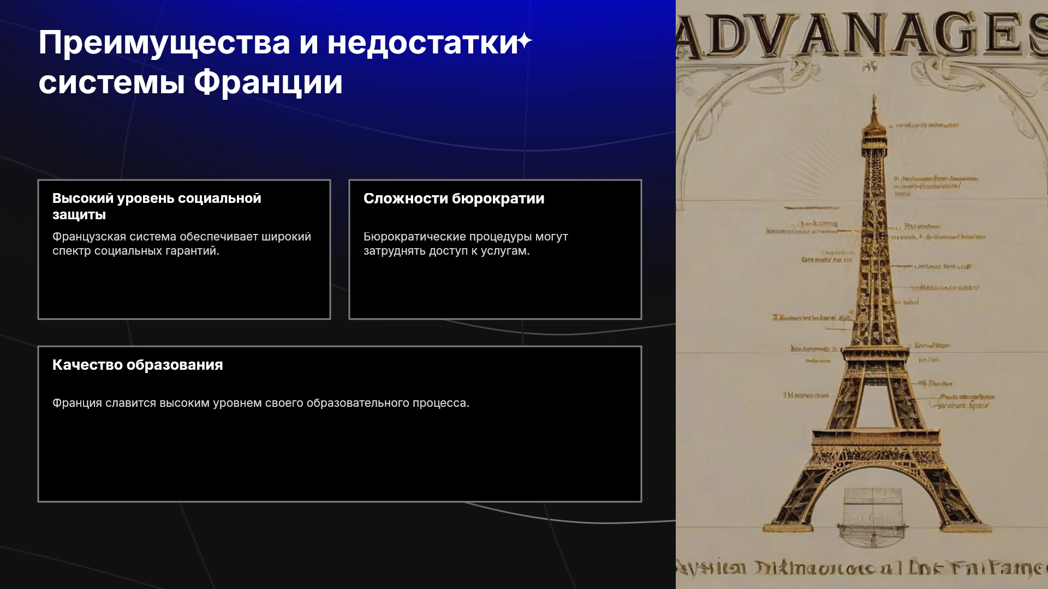Click the word "Франции" in the title
Viewport: 1048px width, 589px height.
coord(268,82)
